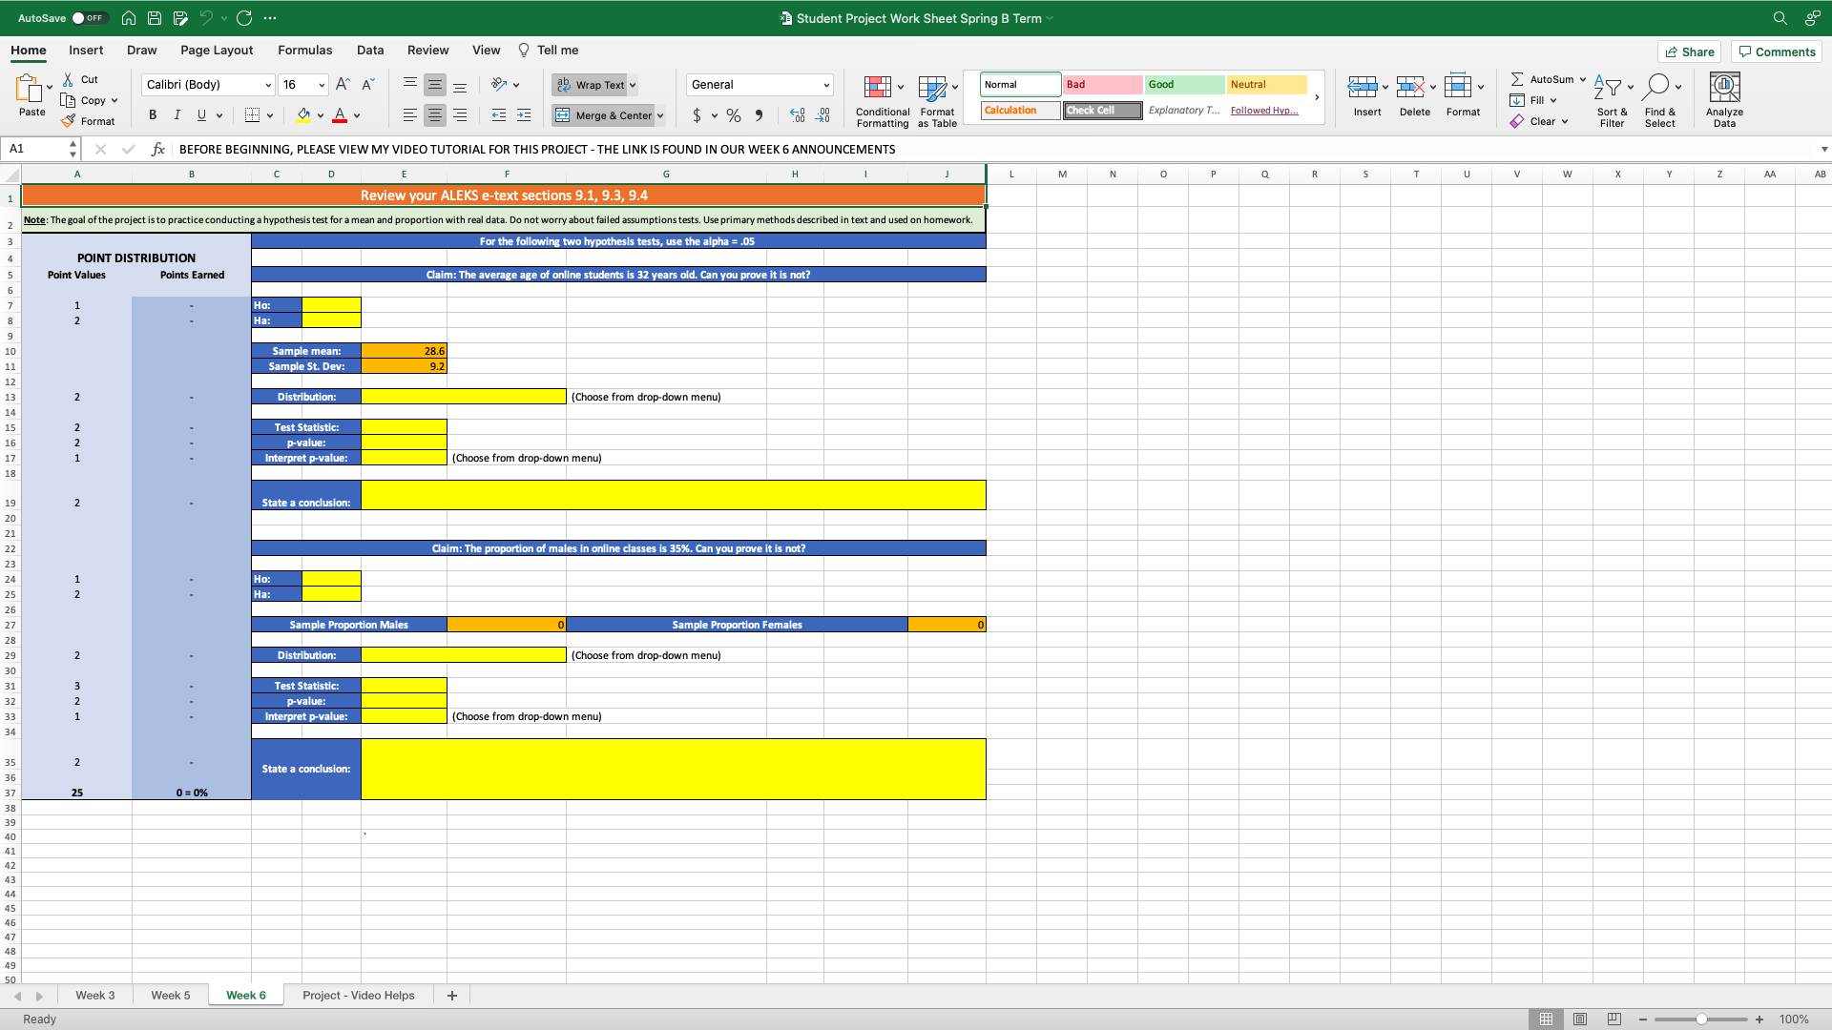Increase decimal places
This screenshot has width=1832, height=1030.
[x=797, y=115]
